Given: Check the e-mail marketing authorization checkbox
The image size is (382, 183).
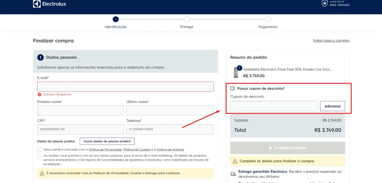Looking at the screenshot, I should (x=39, y=156).
